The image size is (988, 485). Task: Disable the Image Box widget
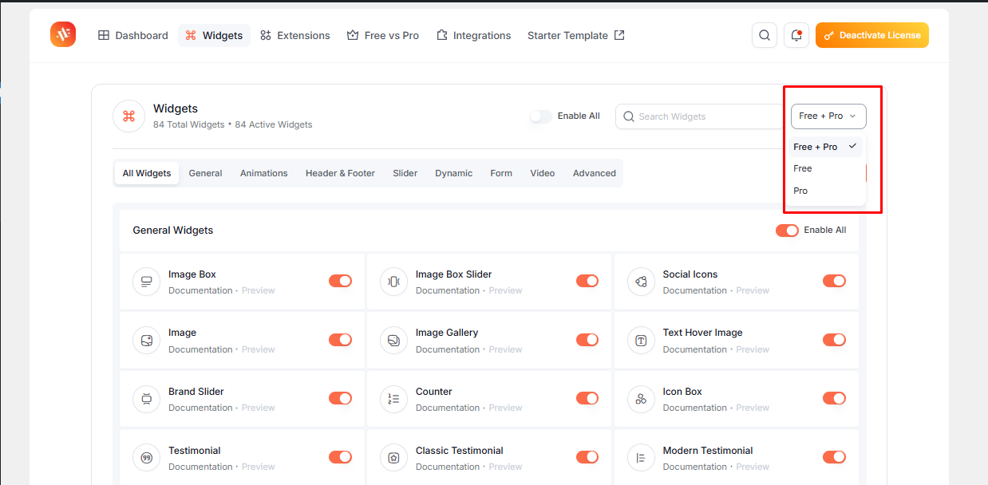(x=340, y=281)
